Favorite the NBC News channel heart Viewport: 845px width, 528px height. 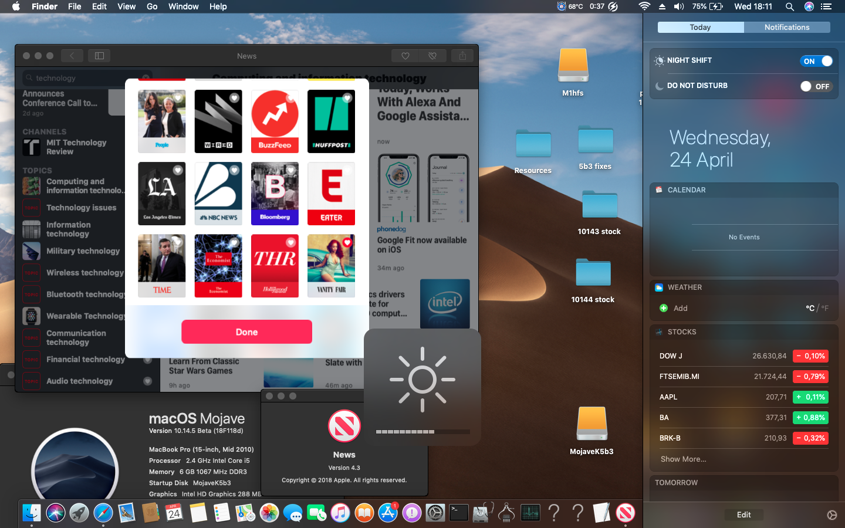click(x=234, y=170)
